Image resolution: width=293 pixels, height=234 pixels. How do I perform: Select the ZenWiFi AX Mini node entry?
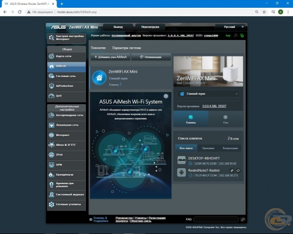click(130, 78)
